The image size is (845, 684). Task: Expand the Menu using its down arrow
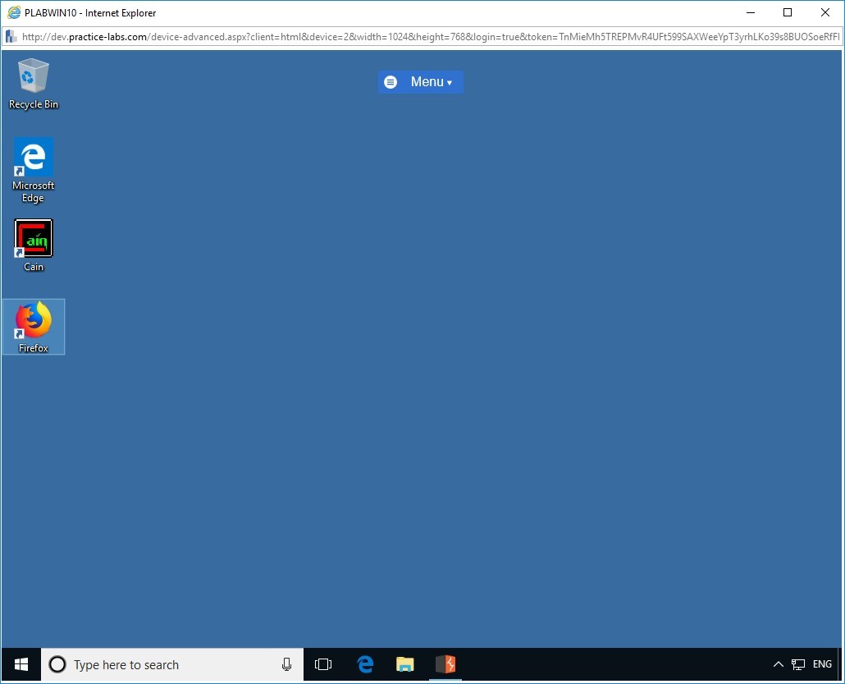coord(447,82)
